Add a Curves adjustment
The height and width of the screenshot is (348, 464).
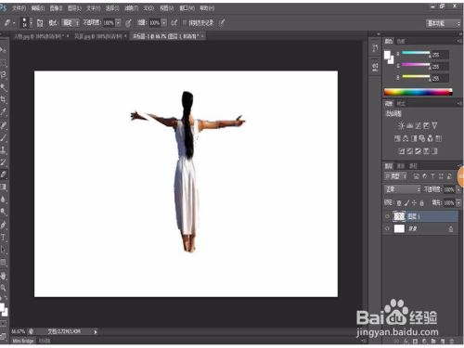tap(418, 125)
